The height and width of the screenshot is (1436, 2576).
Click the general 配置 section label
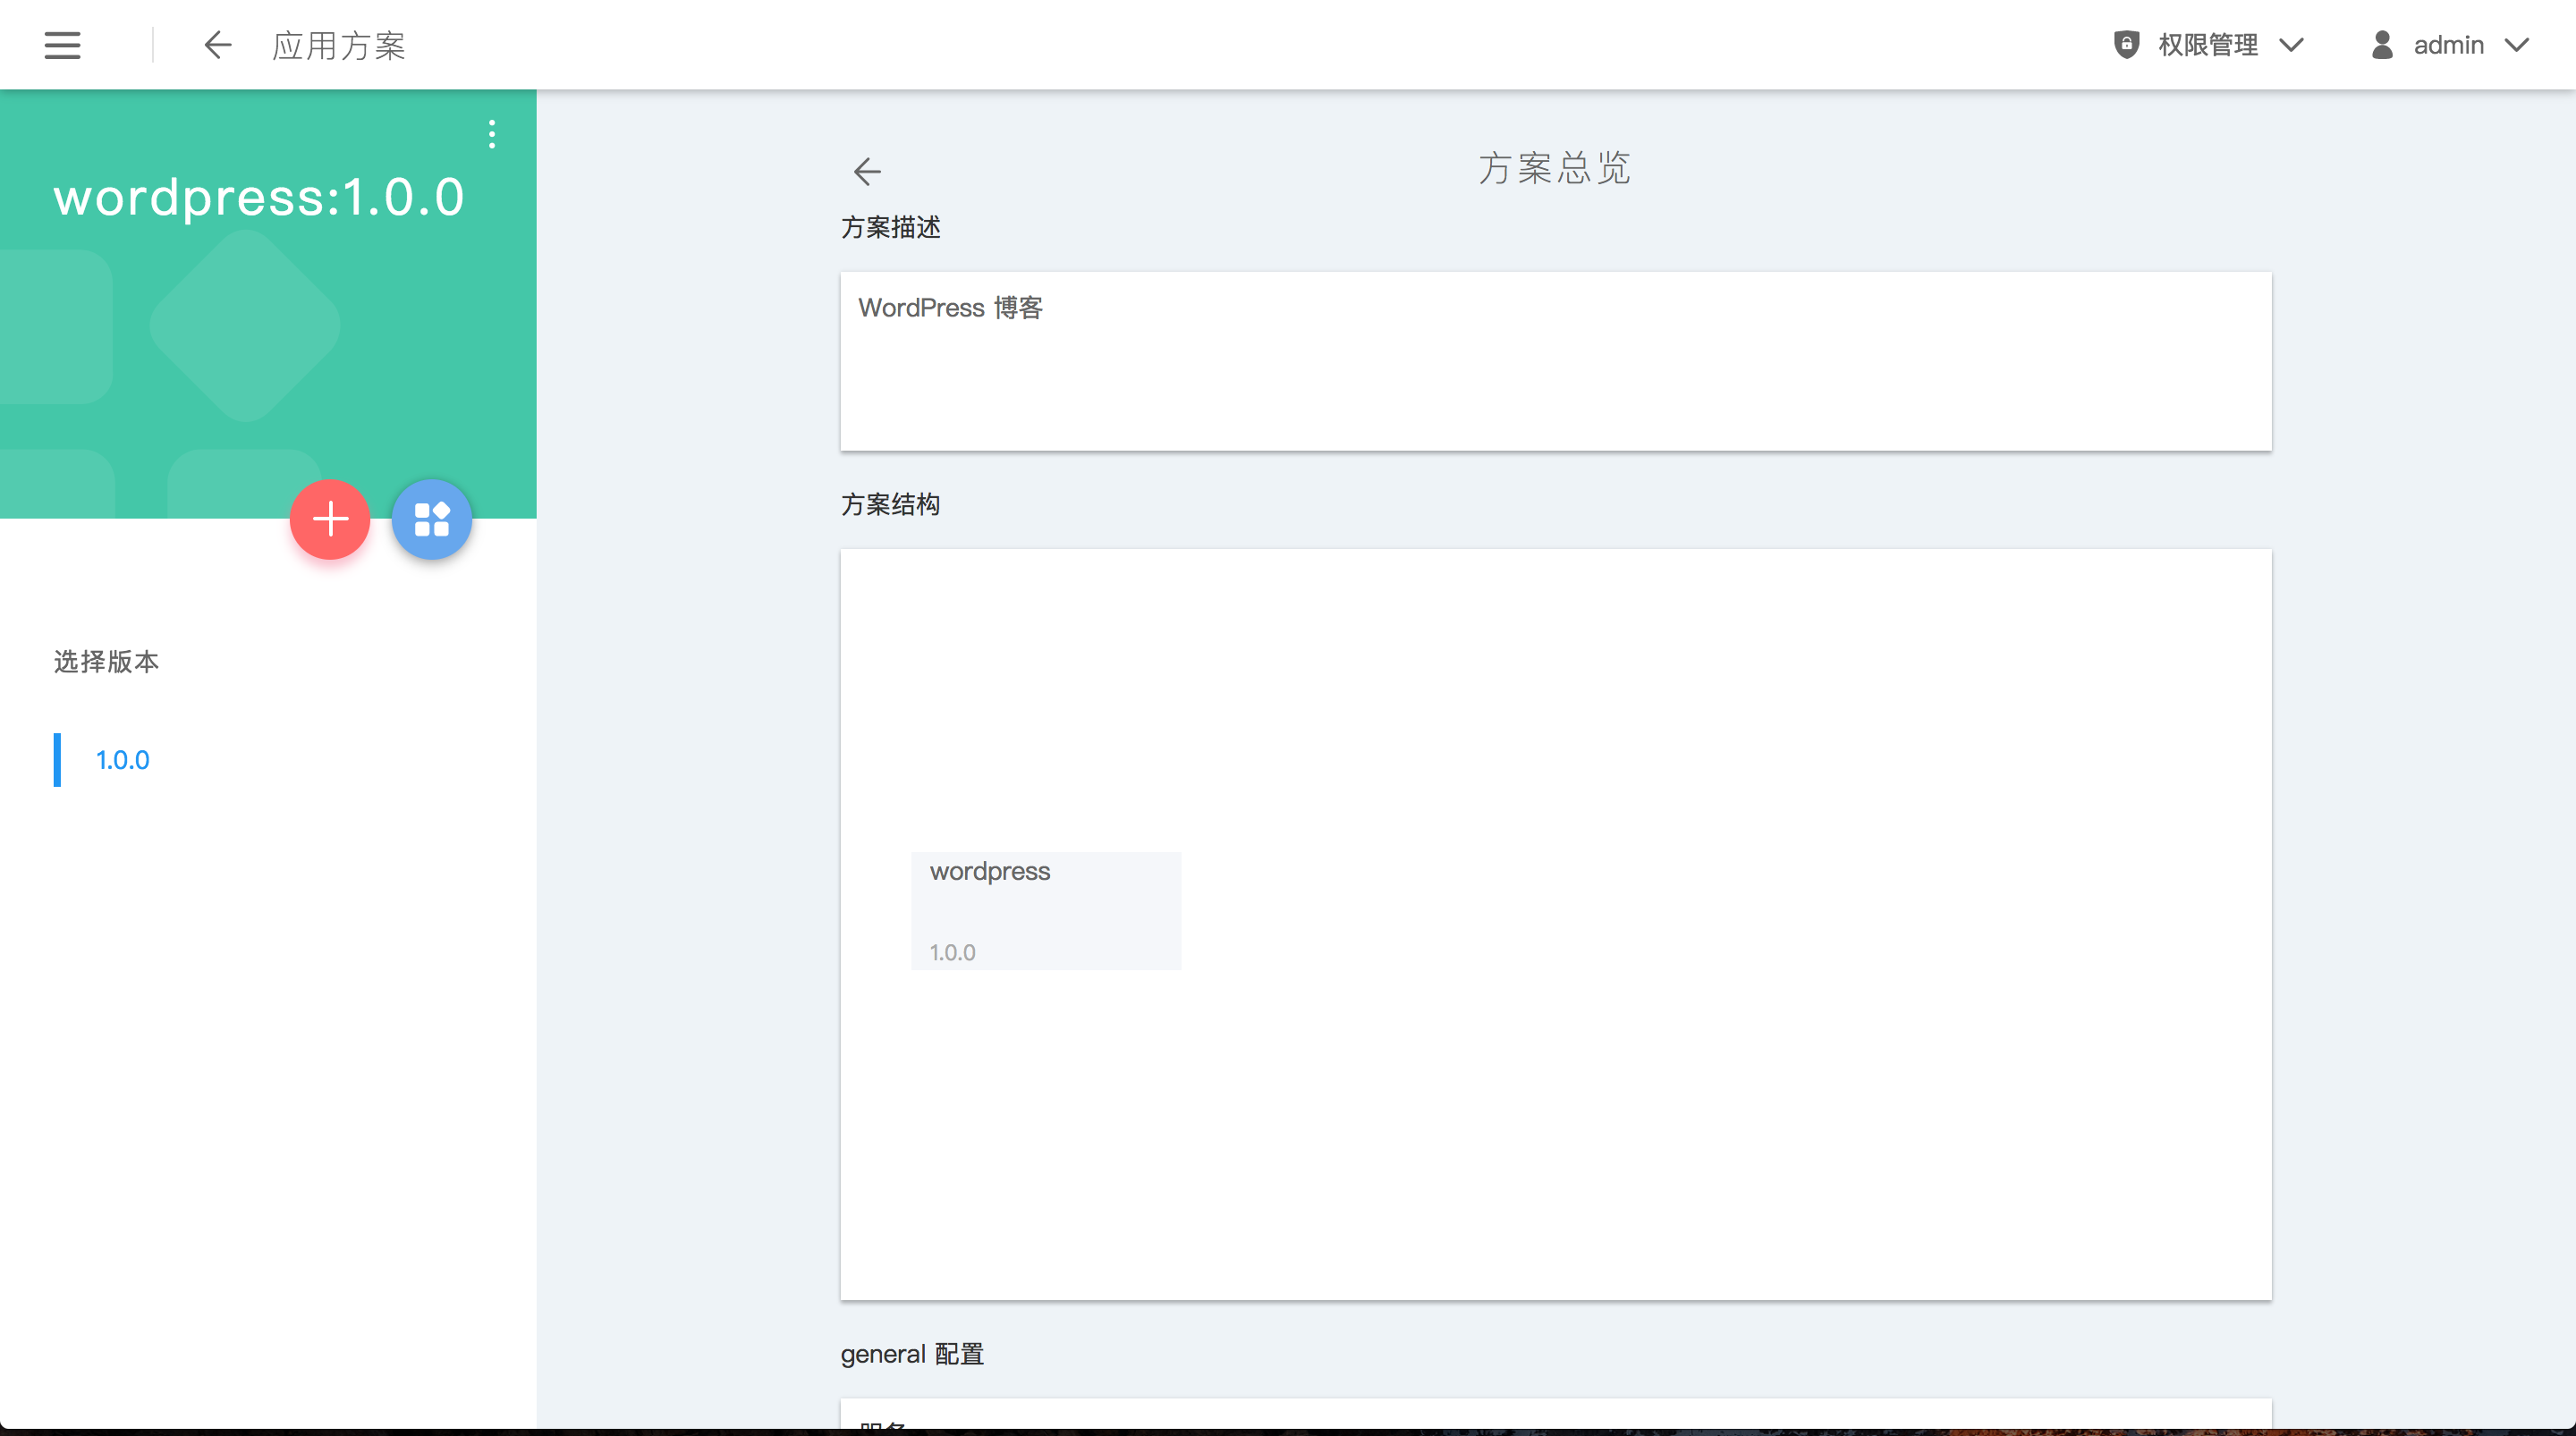[x=912, y=1354]
